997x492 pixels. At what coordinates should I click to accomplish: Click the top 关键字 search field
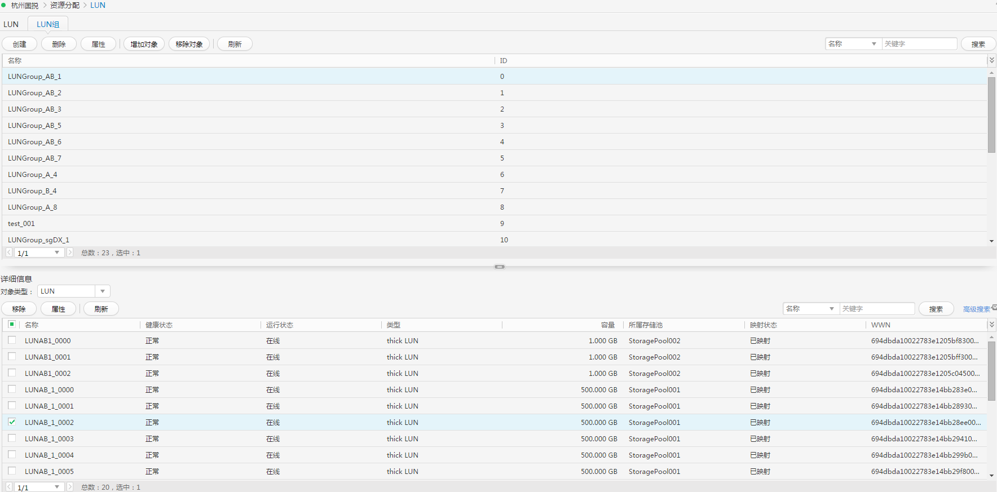919,43
